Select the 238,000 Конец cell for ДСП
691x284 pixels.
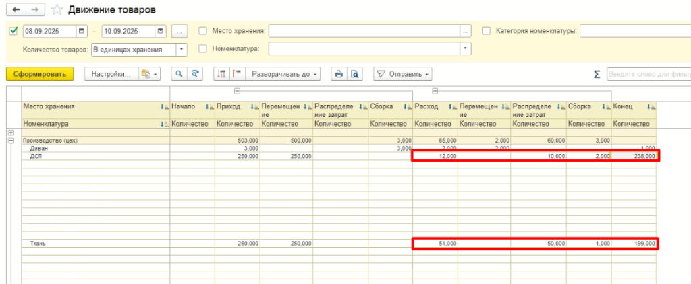[634, 156]
